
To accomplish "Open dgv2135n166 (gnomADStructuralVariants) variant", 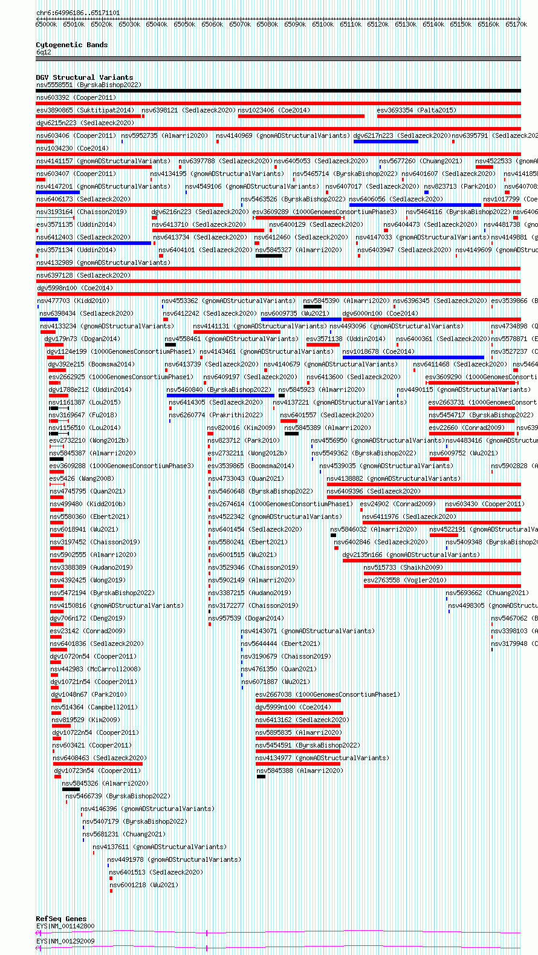I will tap(411, 555).
